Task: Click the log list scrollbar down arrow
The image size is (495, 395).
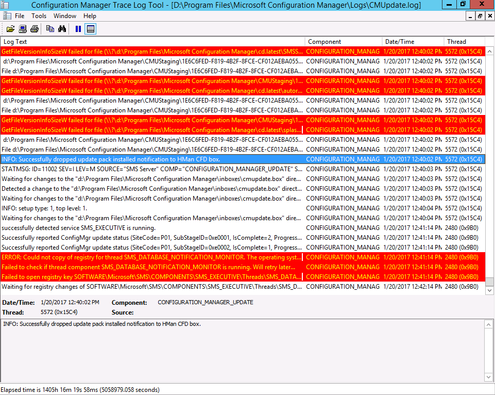Action: coord(489,290)
